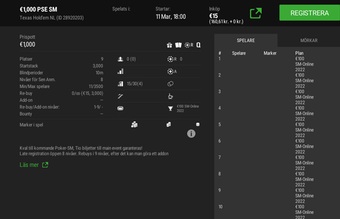
Task: Click the trophy icon for €100 SM-Online prize
Action: (171, 108)
